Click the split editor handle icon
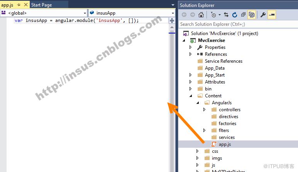Image resolution: width=298 pixels, height=172 pixels. click(x=172, y=20)
